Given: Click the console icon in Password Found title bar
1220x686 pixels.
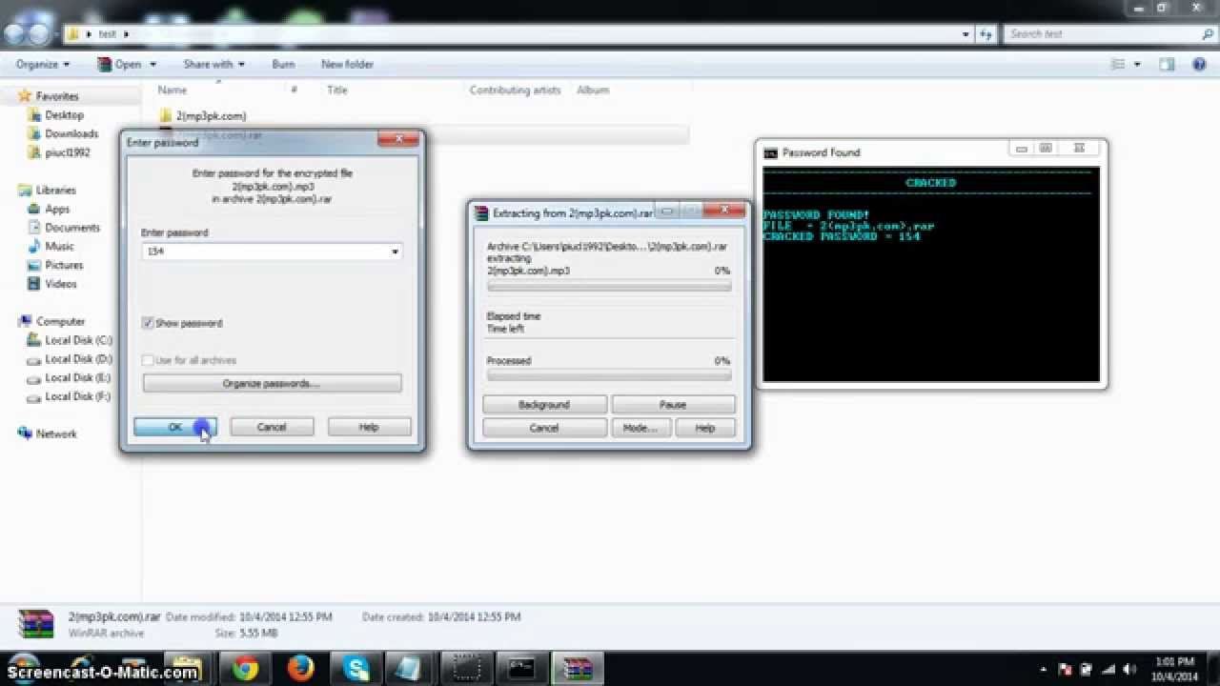Looking at the screenshot, I should [x=770, y=152].
